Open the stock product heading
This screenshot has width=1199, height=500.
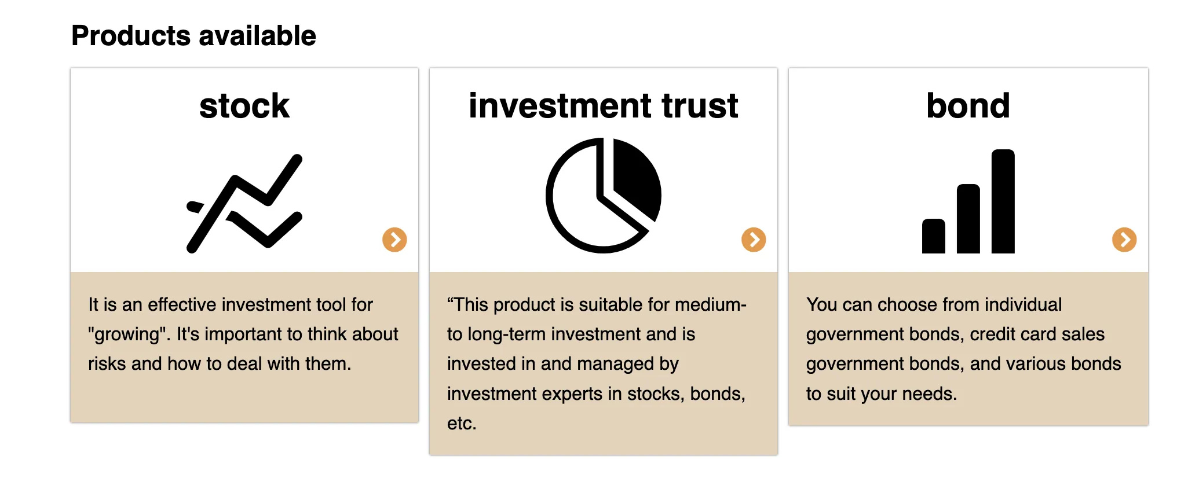(x=244, y=106)
